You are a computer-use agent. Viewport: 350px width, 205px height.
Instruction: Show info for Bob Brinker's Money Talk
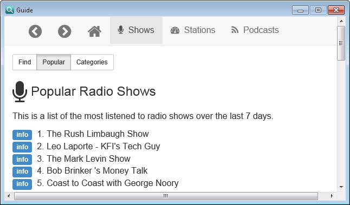tap(22, 171)
